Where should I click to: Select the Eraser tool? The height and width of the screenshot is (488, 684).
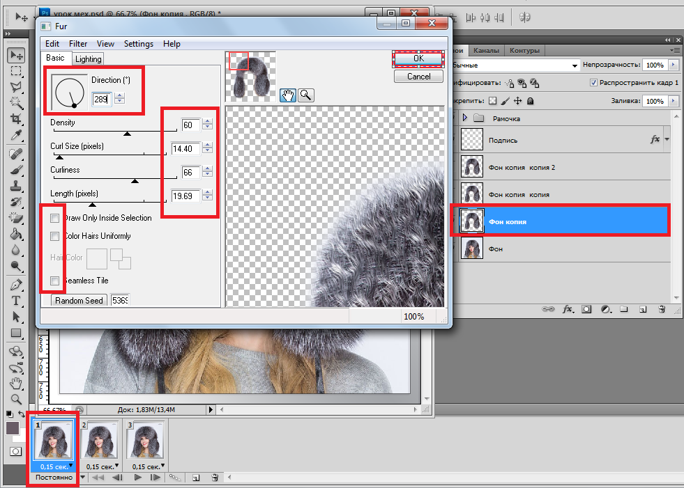(16, 217)
